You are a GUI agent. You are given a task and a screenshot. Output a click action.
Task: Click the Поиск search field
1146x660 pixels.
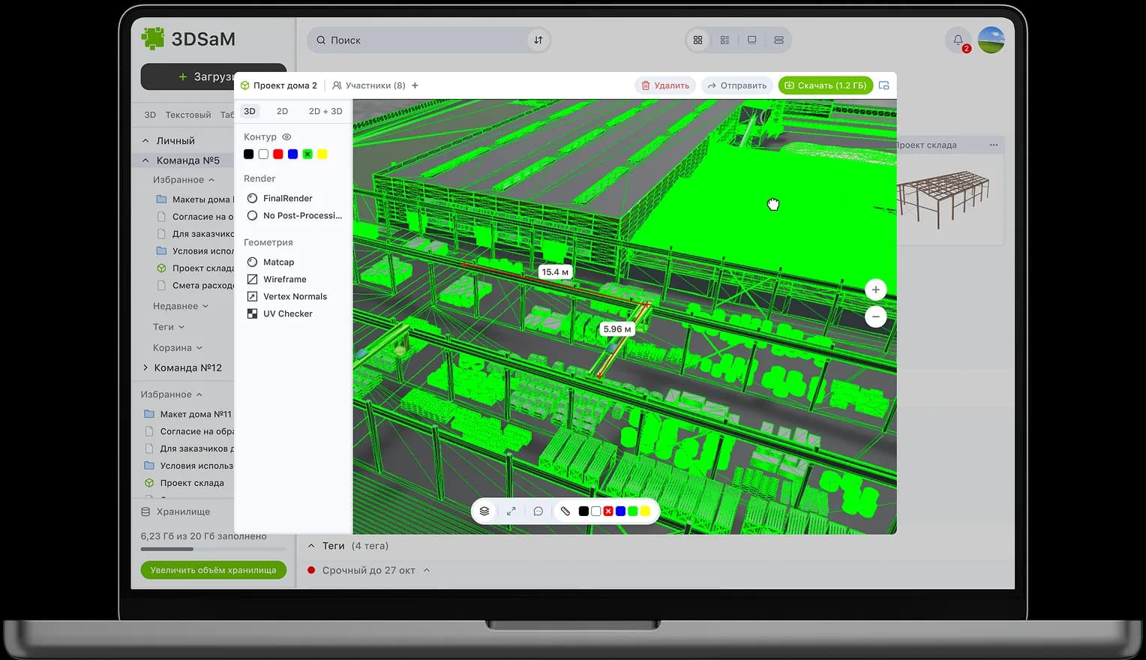point(420,40)
